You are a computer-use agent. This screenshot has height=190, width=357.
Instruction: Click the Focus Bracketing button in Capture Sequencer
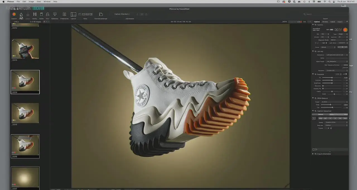[x=339, y=114]
